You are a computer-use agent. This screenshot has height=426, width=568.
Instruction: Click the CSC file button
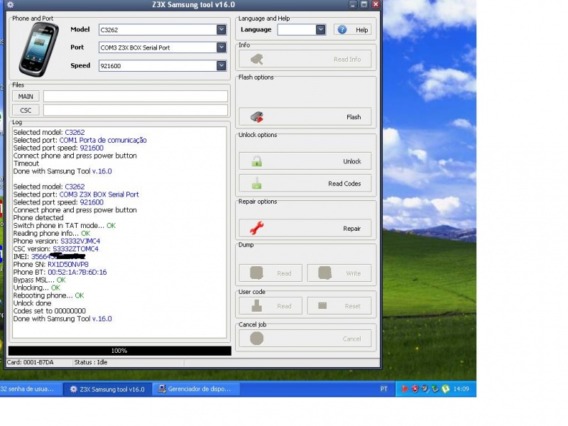(x=26, y=110)
